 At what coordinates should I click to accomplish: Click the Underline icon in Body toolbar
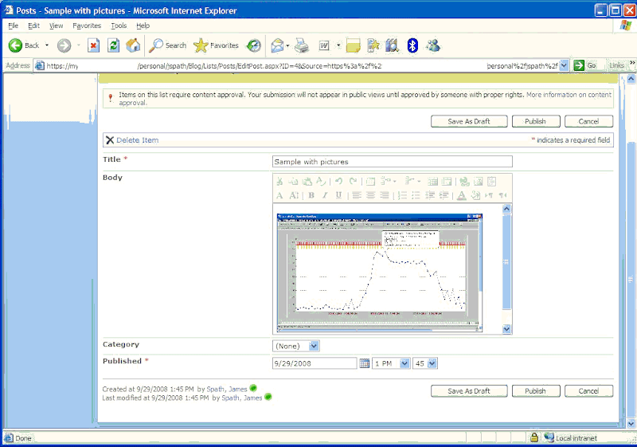(338, 195)
